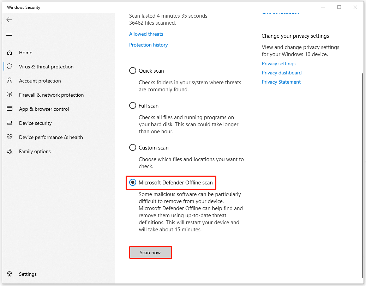Select the Virus & threat protection shield icon
Screen dimensions: 366x286
point(10,67)
